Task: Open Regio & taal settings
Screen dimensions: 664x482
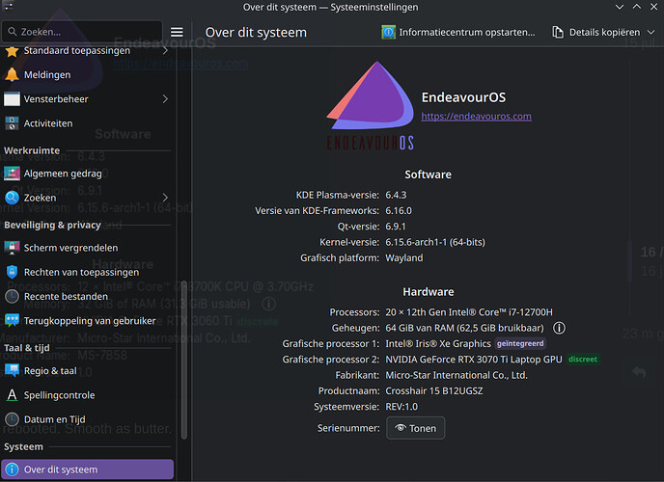Action: pos(88,371)
